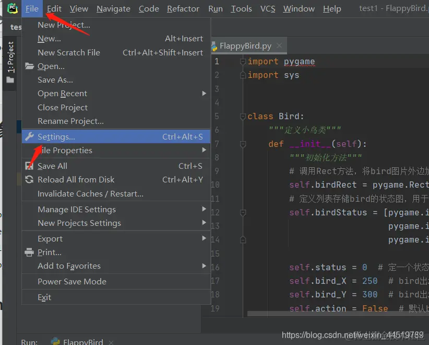The height and width of the screenshot is (345, 429).
Task: Expand the Add to Favorites submenu arrow
Action: [x=204, y=266]
